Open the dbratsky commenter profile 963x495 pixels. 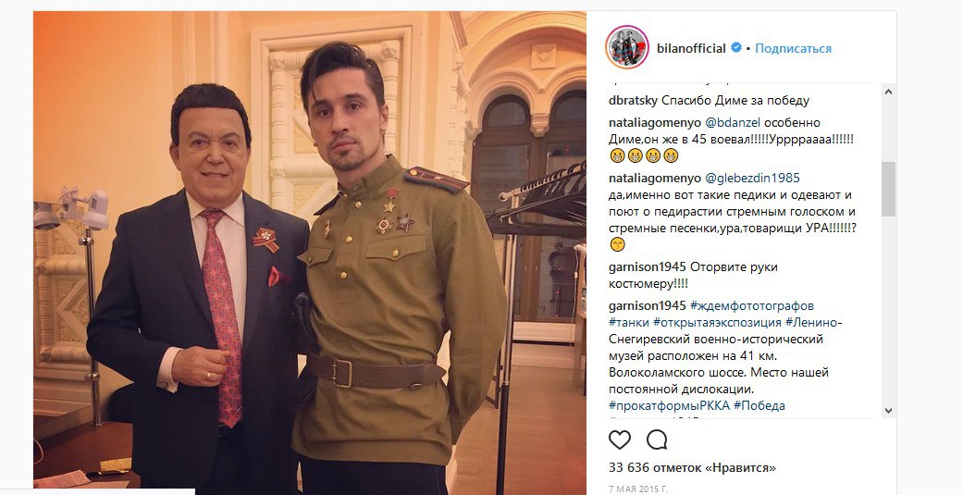633,100
